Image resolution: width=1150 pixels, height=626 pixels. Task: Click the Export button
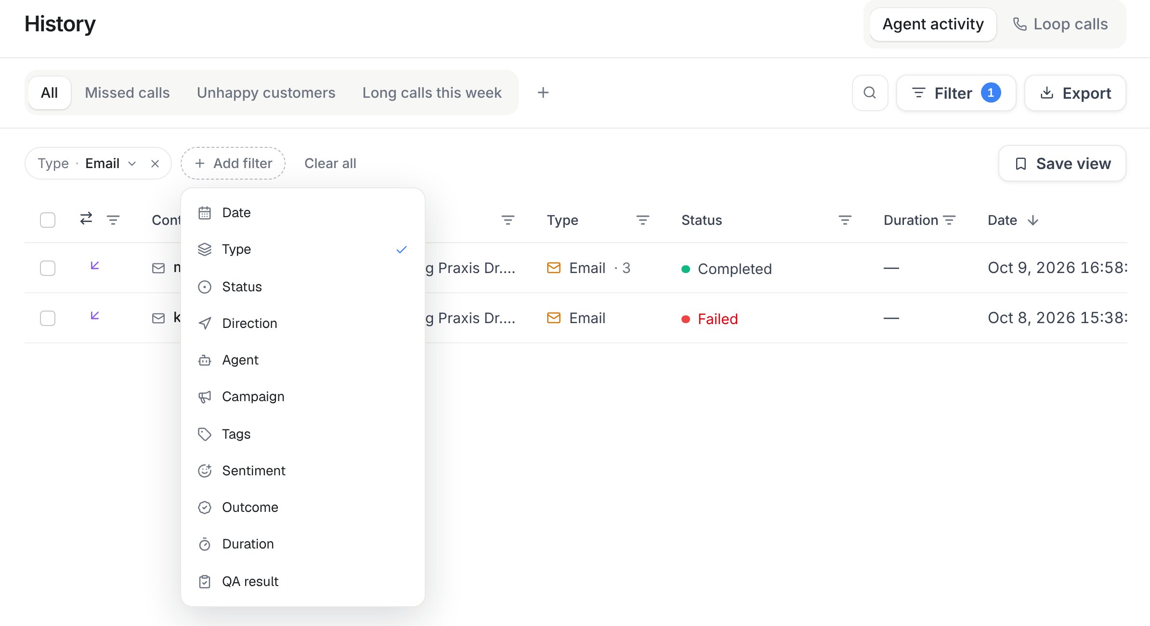click(1075, 92)
